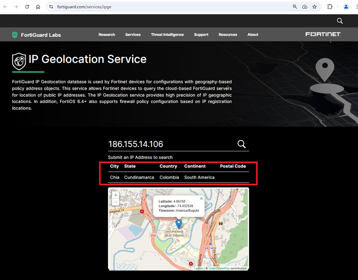Go back using the browser back arrow
Screen dimensions: 358x280
tap(5, 7)
